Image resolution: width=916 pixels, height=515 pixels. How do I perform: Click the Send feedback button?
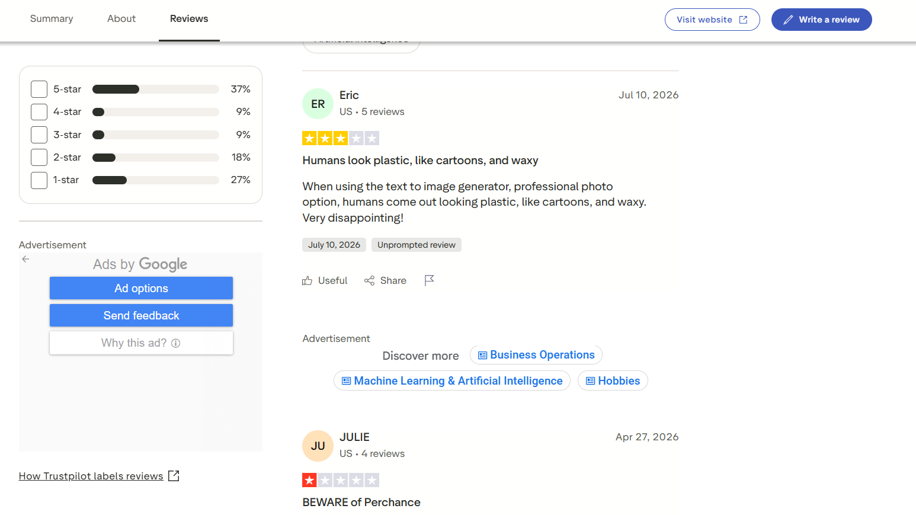pyautogui.click(x=141, y=315)
